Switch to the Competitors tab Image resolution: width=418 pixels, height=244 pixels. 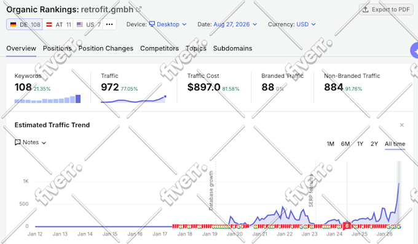[x=159, y=48]
